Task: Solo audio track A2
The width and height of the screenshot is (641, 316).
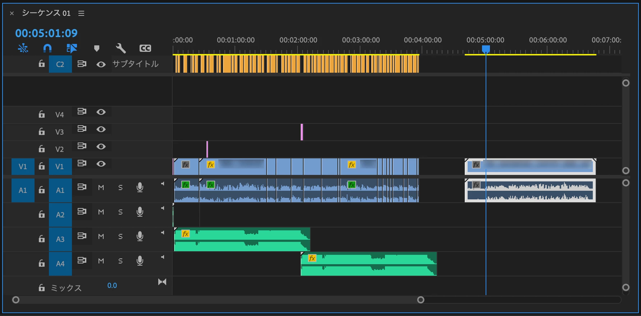Action: (x=121, y=212)
